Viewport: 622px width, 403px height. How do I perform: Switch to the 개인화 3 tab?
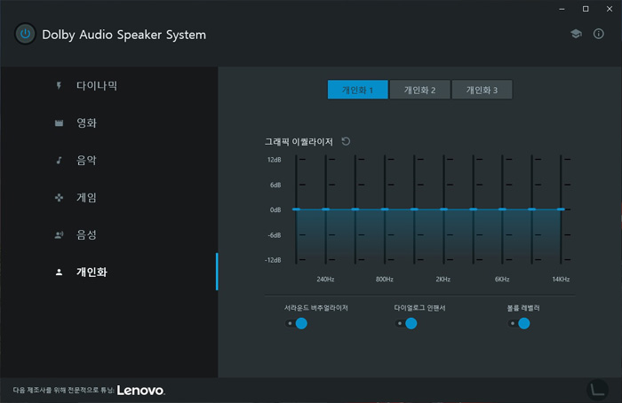pos(482,90)
